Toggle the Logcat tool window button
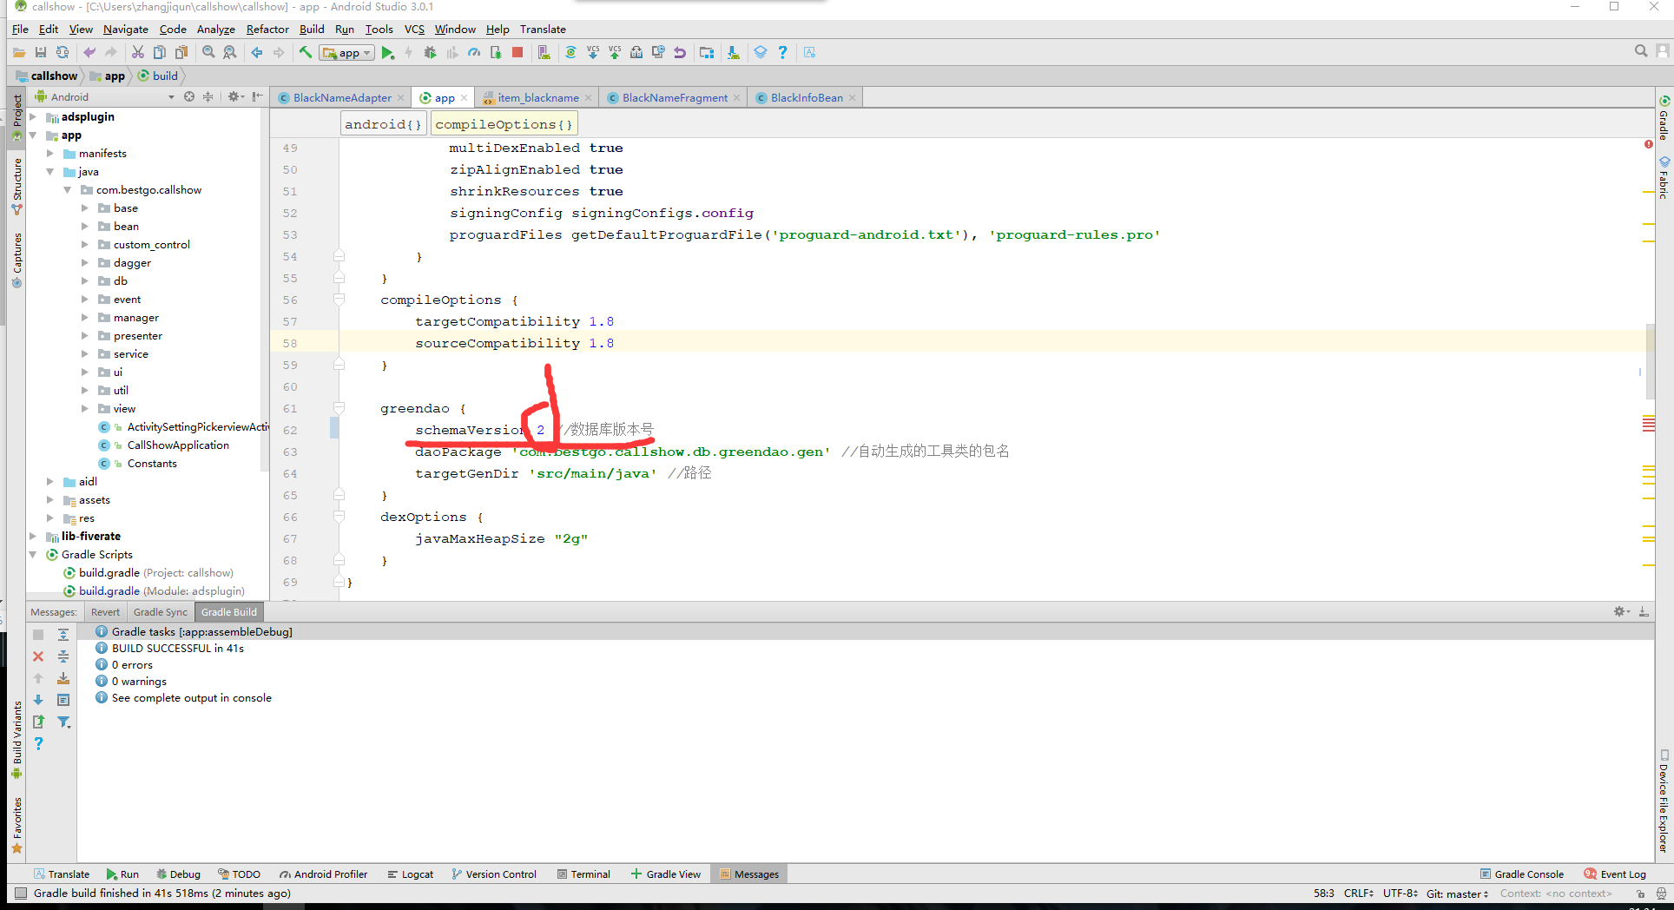Viewport: 1674px width, 910px height. pyautogui.click(x=411, y=874)
